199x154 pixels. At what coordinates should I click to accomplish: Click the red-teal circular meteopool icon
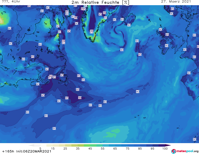pyautogui.click(x=173, y=151)
